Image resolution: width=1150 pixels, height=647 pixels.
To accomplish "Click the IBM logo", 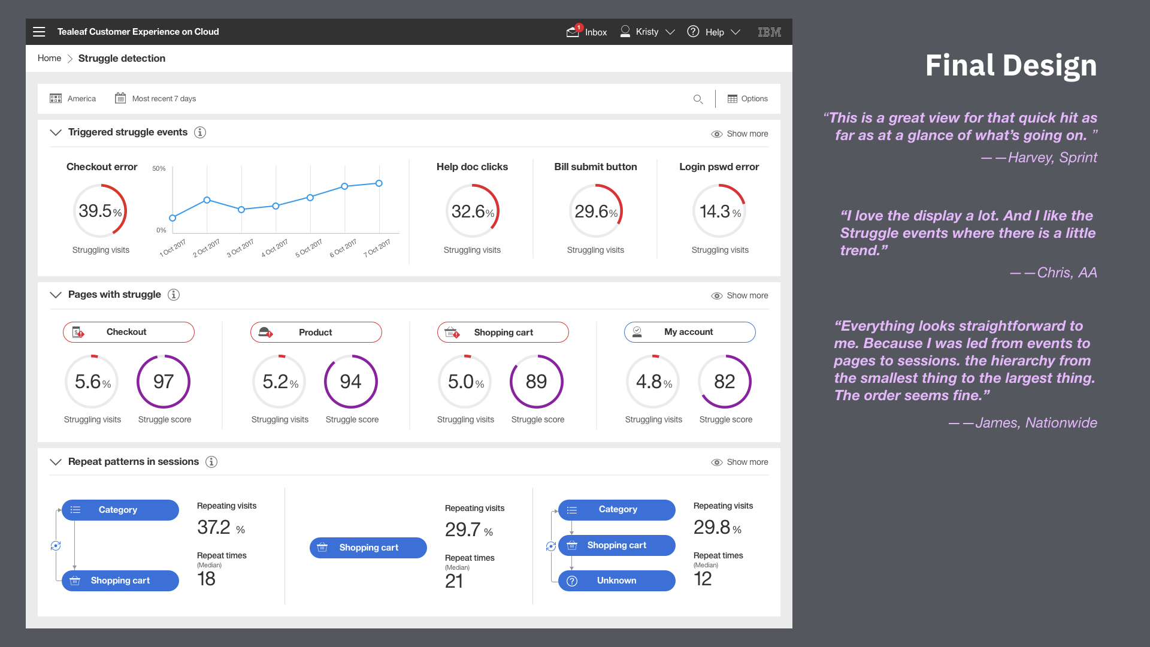I will coord(770,32).
